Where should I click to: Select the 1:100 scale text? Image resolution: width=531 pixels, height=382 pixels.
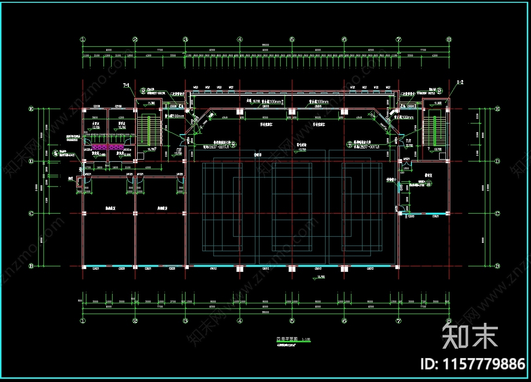click(x=306, y=339)
